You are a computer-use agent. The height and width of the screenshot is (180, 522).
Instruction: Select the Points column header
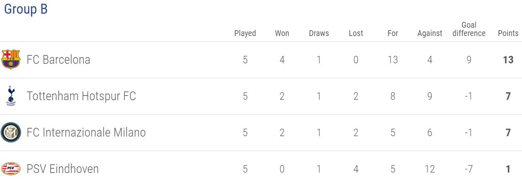tap(508, 33)
